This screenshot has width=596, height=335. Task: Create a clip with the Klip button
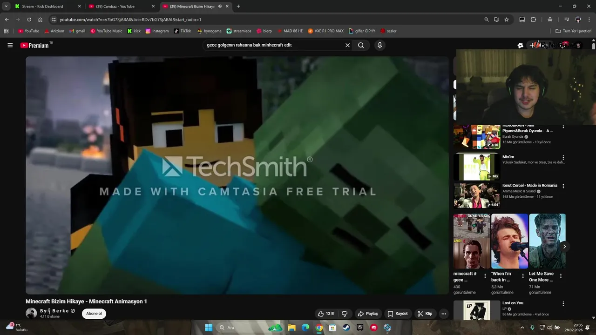click(x=425, y=314)
